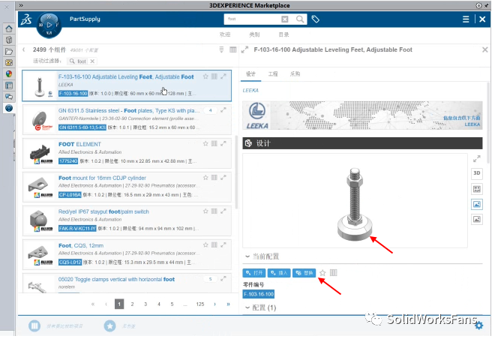The width and height of the screenshot is (492, 339).
Task: Go to next results page arrow
Action: (214, 304)
